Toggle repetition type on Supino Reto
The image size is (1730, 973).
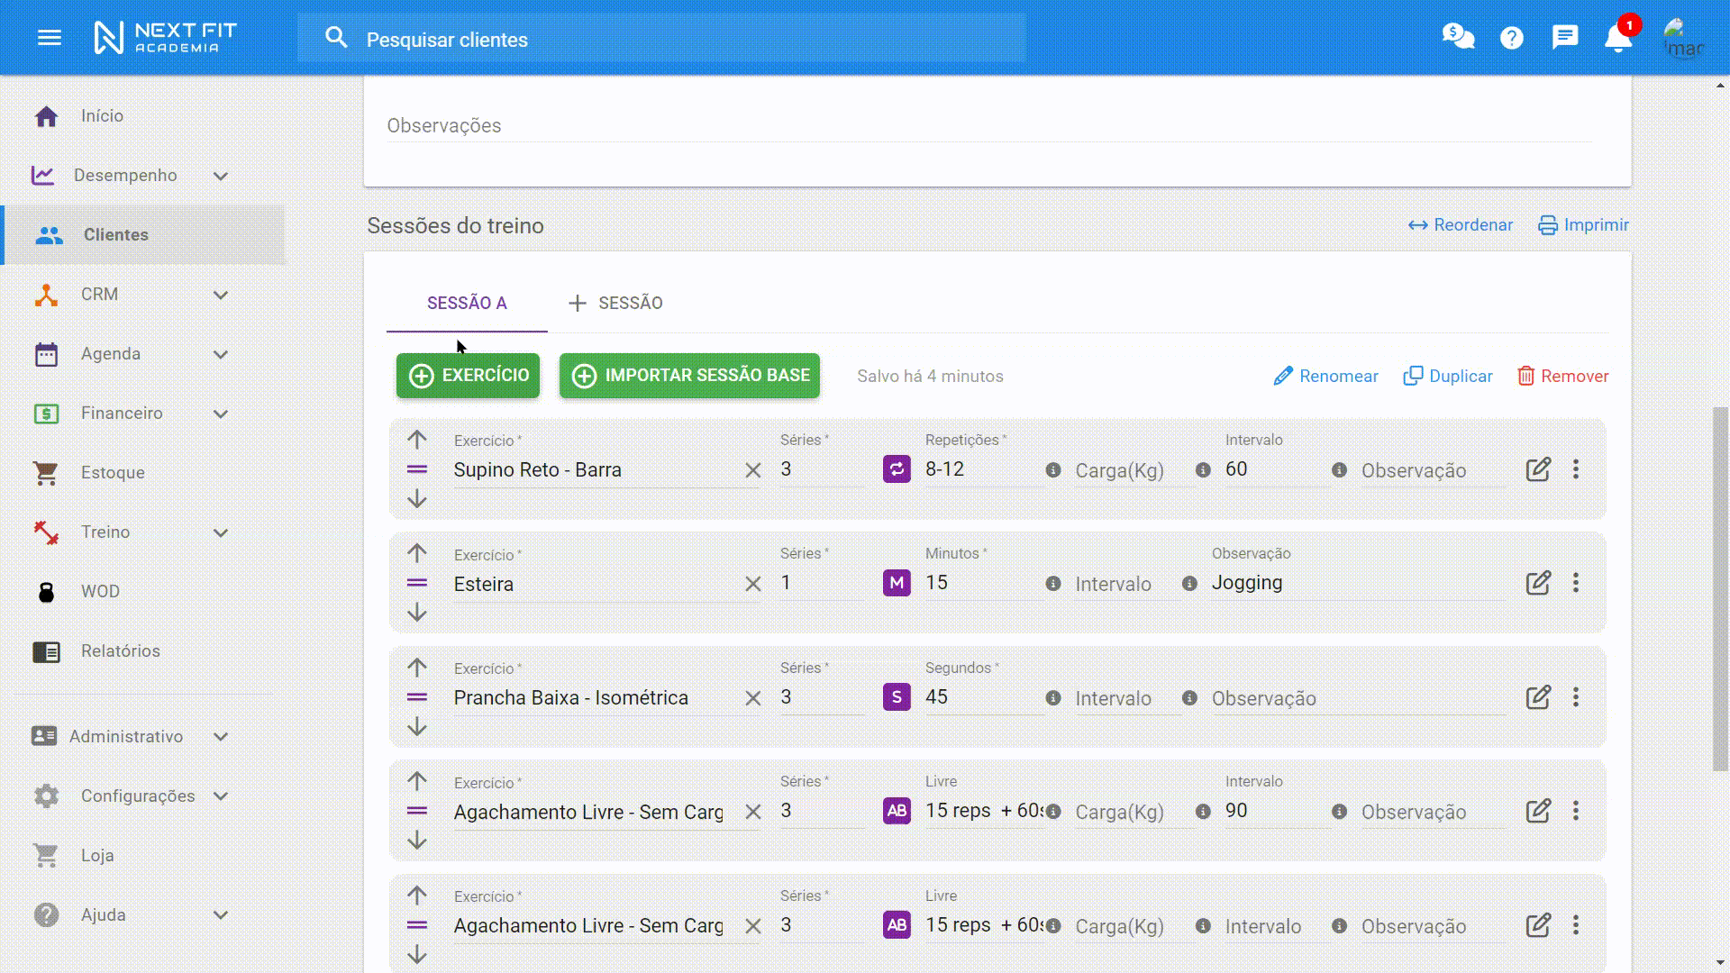pos(896,469)
